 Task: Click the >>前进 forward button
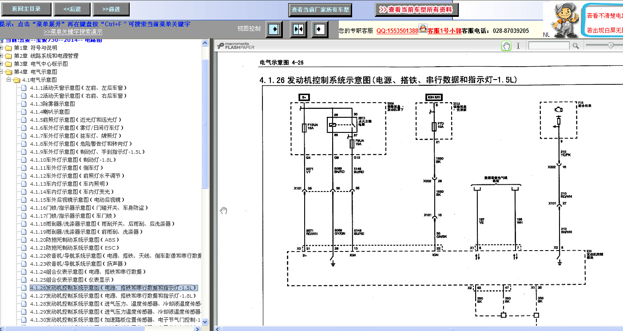click(x=111, y=9)
